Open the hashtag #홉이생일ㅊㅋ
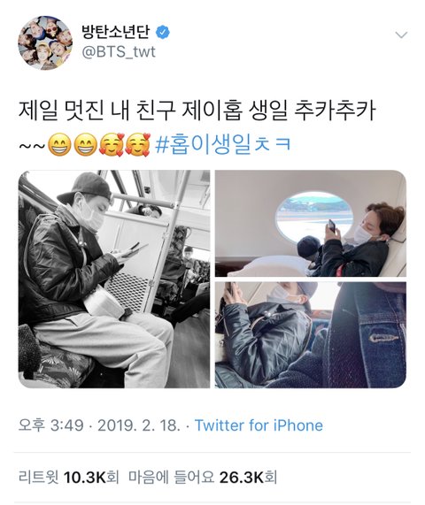The image size is (425, 505). tap(223, 143)
